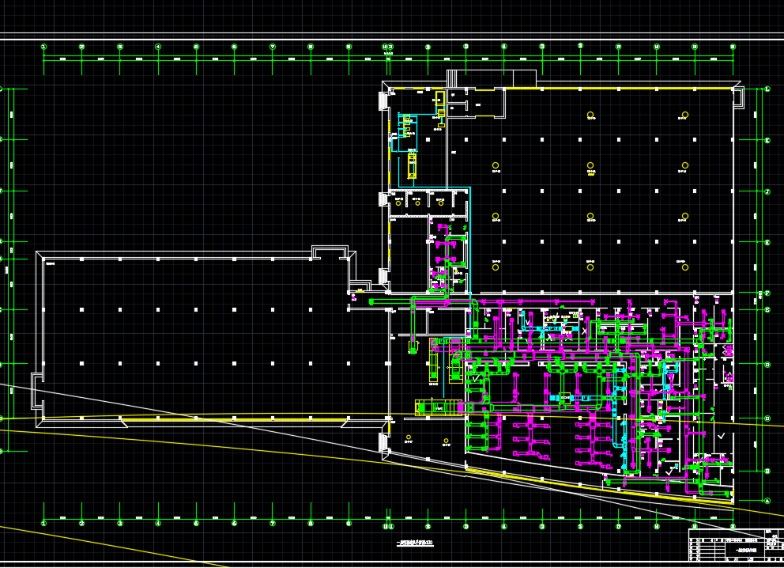
Task: Select grid bubble 7 on the top axis row
Action: click(273, 47)
